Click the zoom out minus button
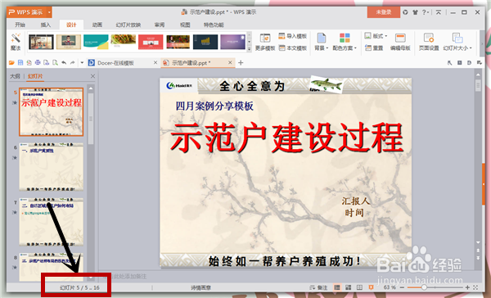 point(402,287)
